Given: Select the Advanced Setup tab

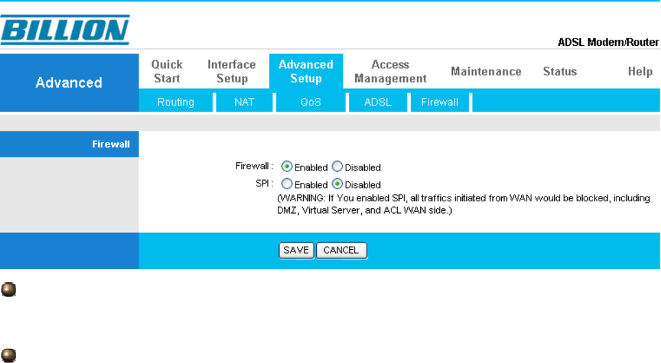Looking at the screenshot, I should 306,71.
